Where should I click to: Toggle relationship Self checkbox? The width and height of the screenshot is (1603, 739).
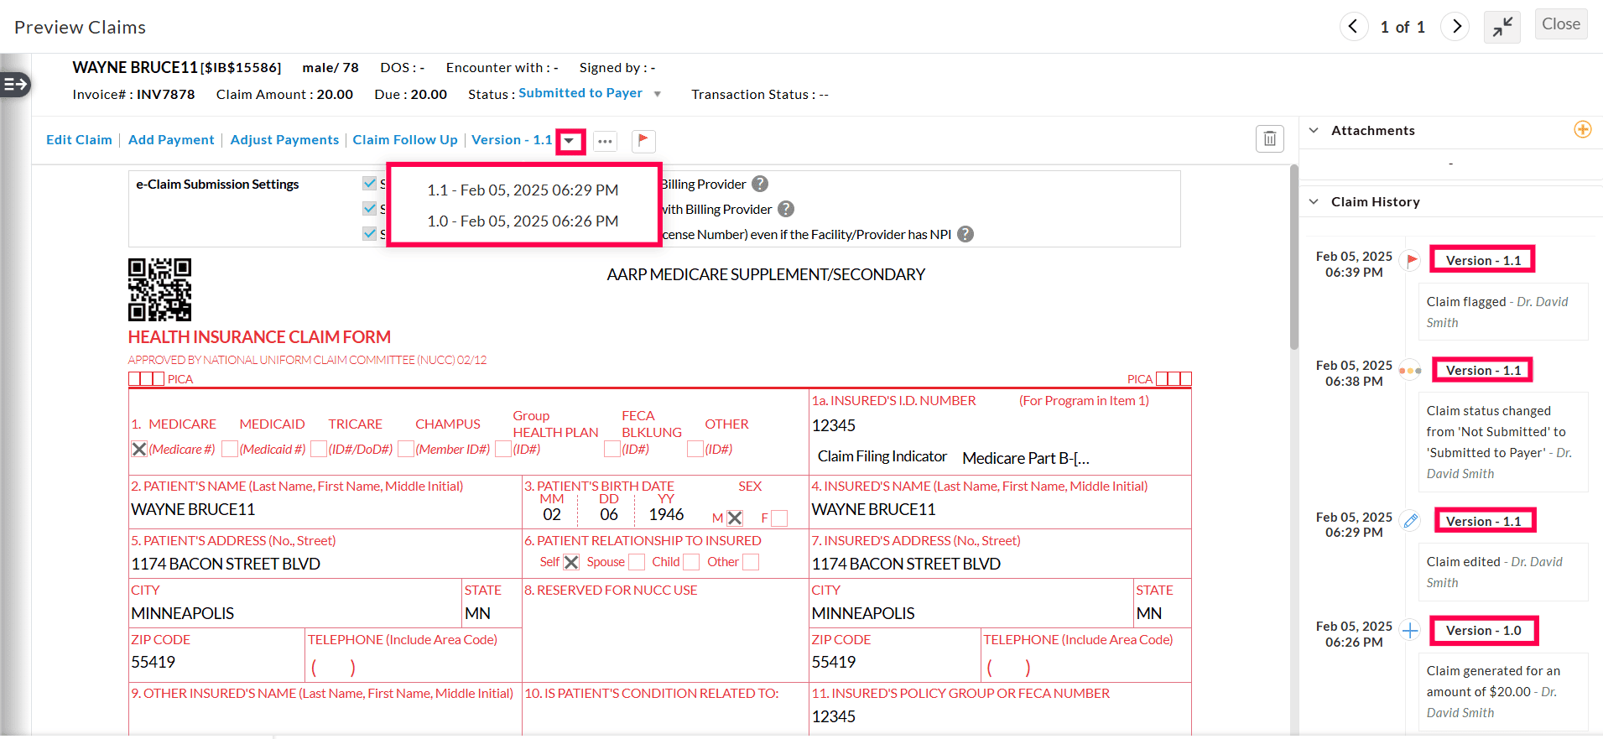coord(571,562)
